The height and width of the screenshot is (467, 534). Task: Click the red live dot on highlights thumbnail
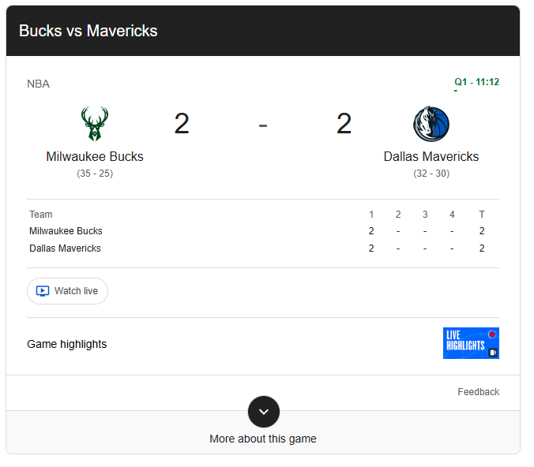[492, 334]
